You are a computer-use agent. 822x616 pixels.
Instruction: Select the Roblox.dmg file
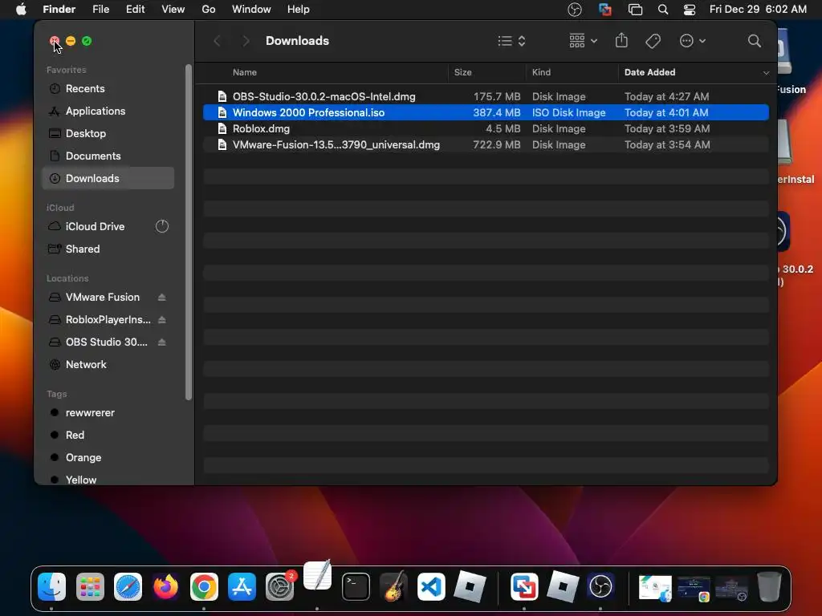coord(486,129)
